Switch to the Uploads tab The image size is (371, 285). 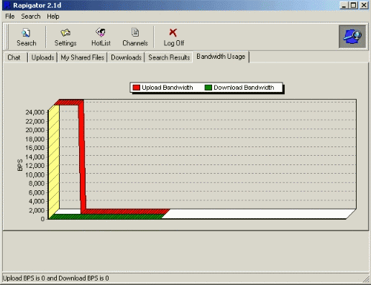42,57
